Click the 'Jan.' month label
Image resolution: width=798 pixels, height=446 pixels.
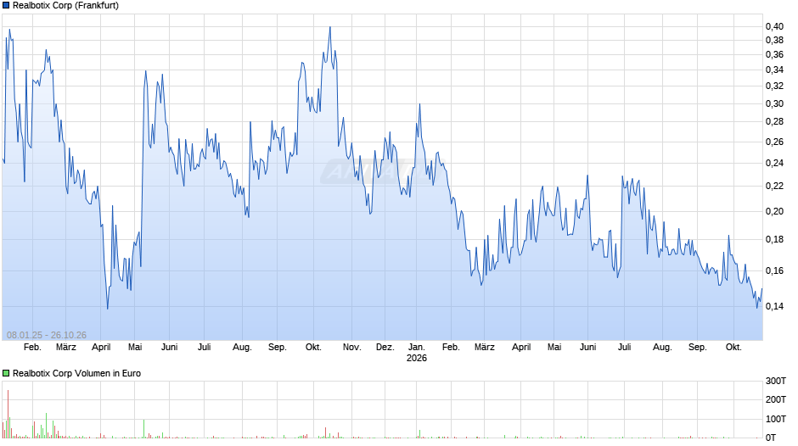(x=416, y=348)
